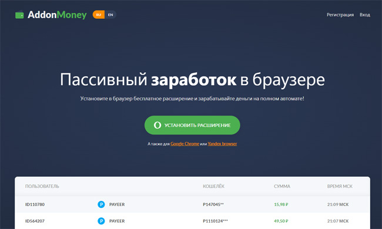Open the Yandex browser extension link

(222, 144)
